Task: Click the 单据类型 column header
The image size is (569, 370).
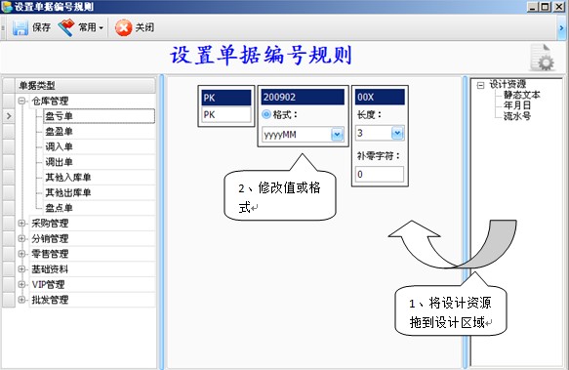Action: coord(86,85)
